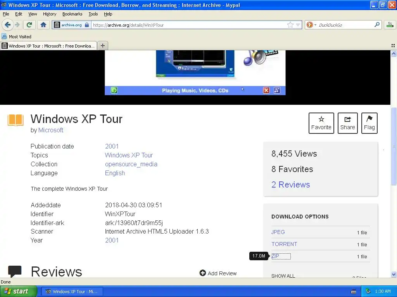Click the search magnifier icon

377,25
